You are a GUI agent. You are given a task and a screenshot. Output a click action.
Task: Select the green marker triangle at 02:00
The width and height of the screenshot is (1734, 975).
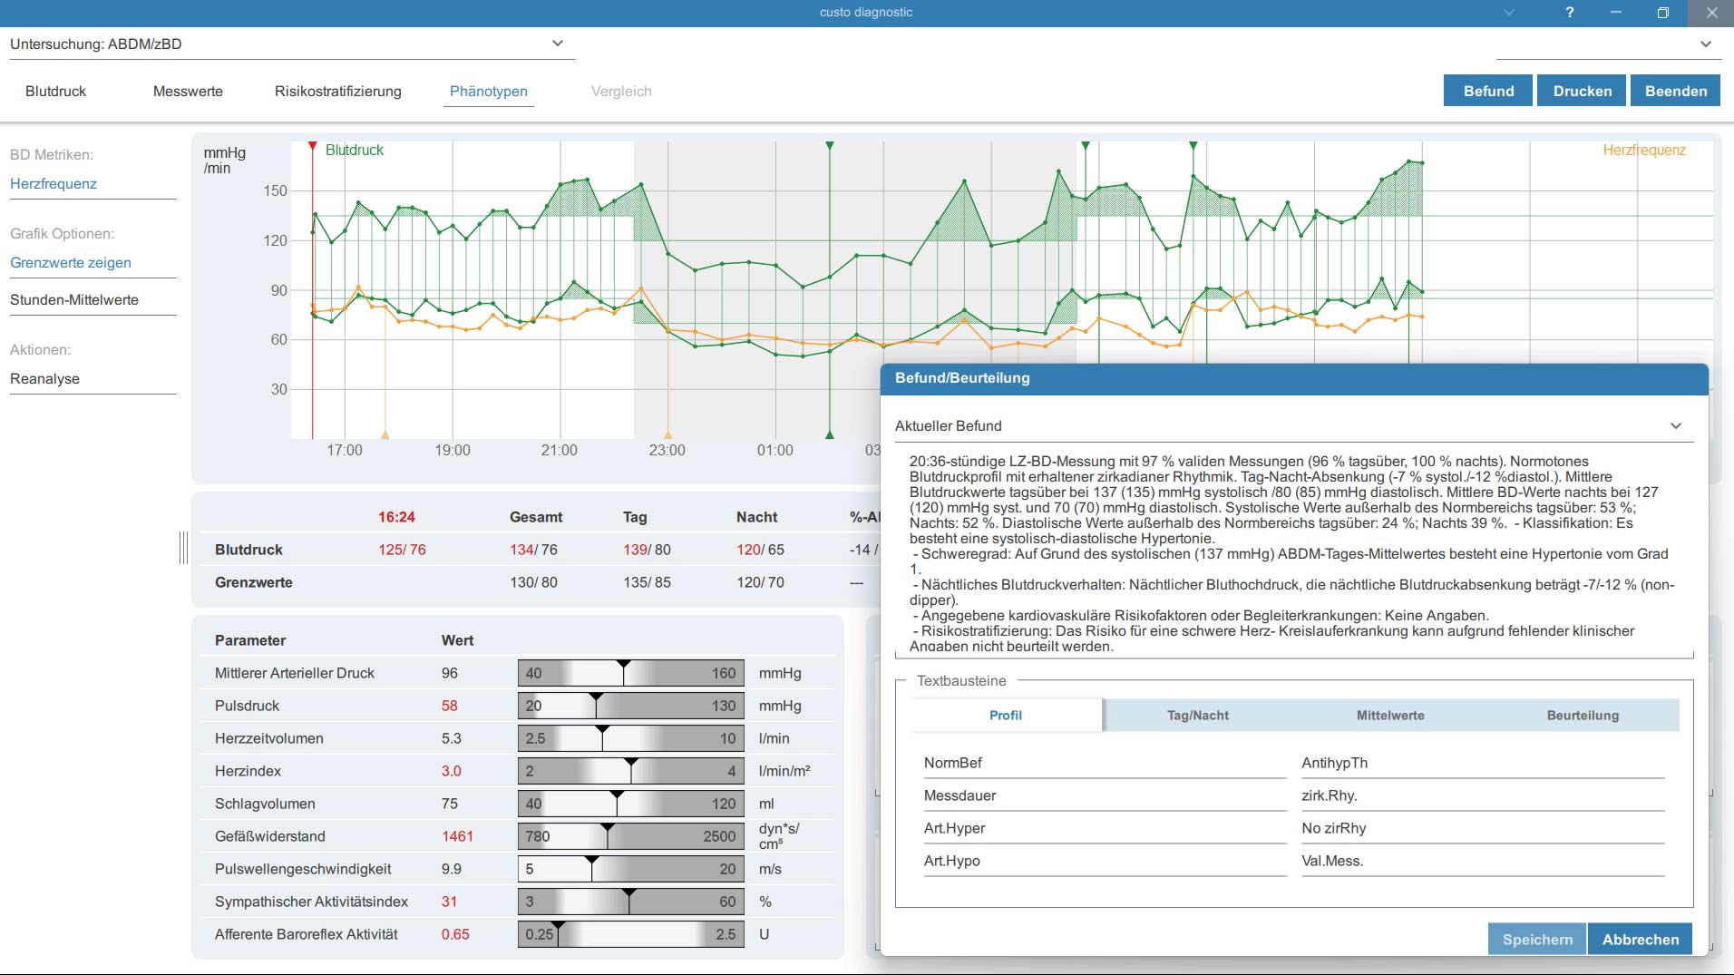coord(829,146)
